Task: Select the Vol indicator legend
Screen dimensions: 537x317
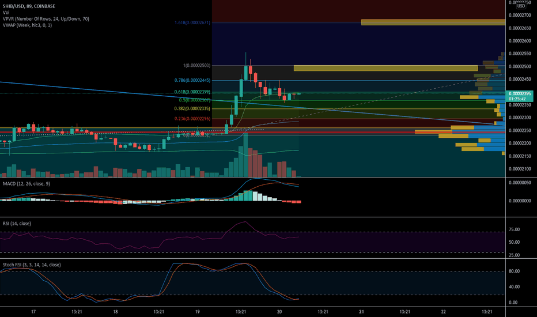Action: tap(6, 13)
